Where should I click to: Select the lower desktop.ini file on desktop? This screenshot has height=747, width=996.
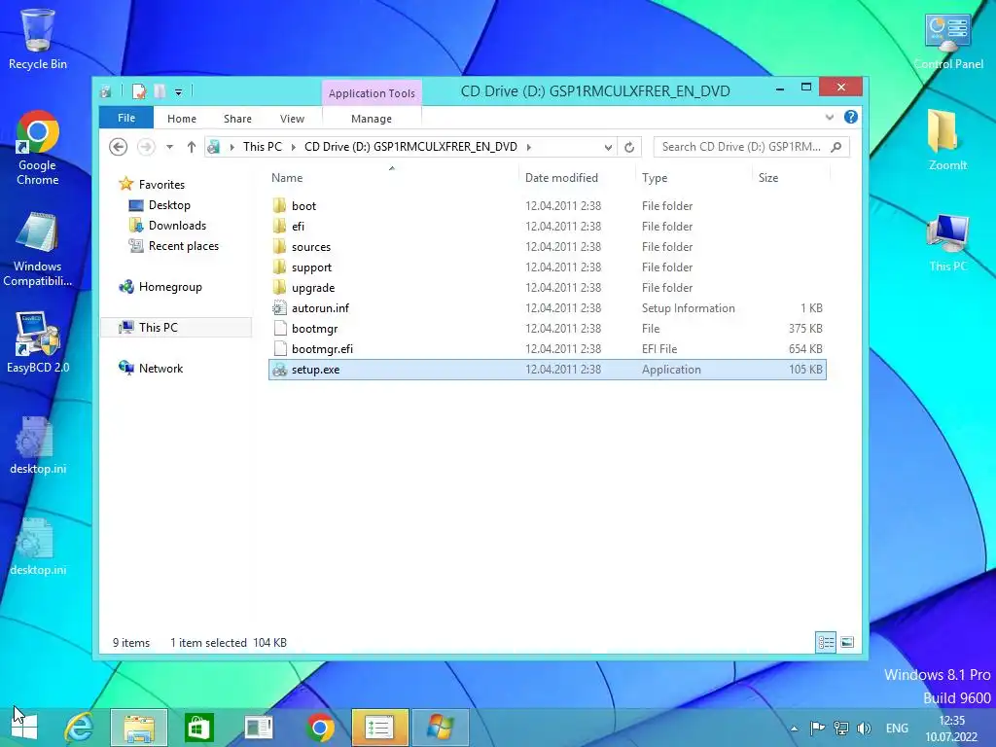tap(38, 547)
